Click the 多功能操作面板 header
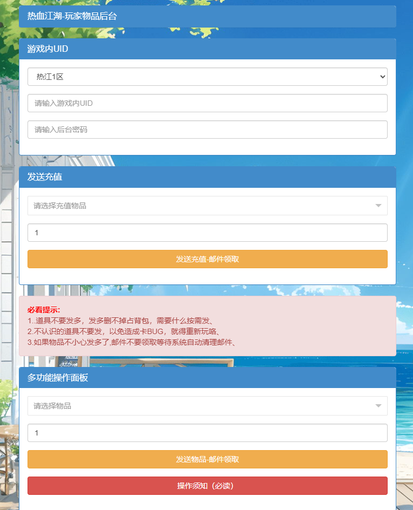 (208, 378)
